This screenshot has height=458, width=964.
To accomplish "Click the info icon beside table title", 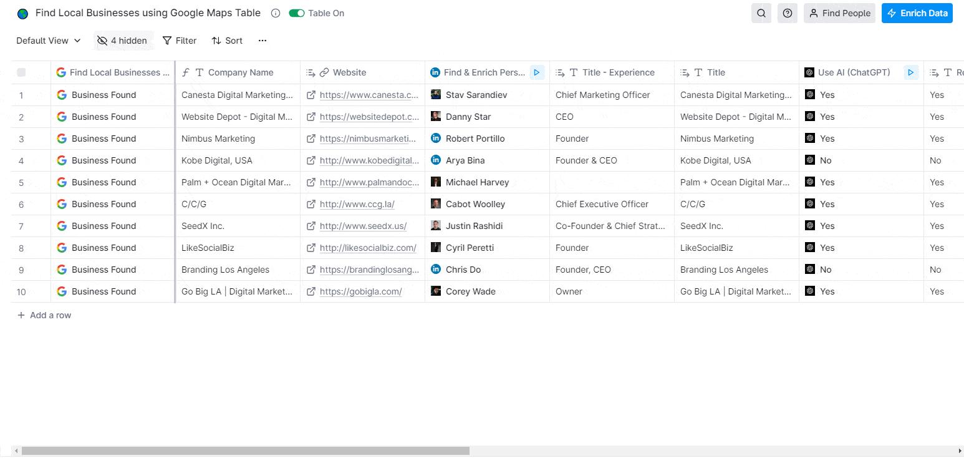I will [x=276, y=13].
